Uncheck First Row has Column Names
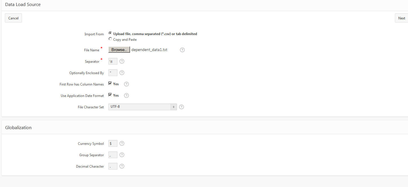The width and height of the screenshot is (408, 187). tap(110, 84)
